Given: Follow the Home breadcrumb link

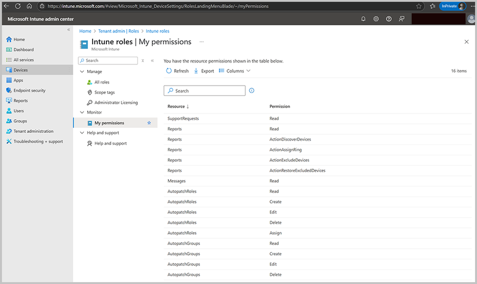Looking at the screenshot, I should click(x=85, y=31).
